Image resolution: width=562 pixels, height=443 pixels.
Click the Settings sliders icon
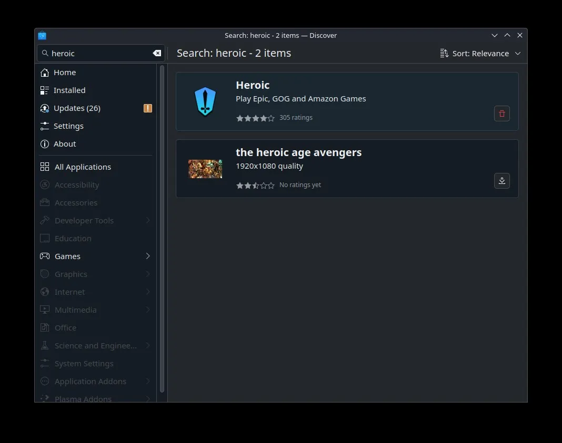point(44,126)
